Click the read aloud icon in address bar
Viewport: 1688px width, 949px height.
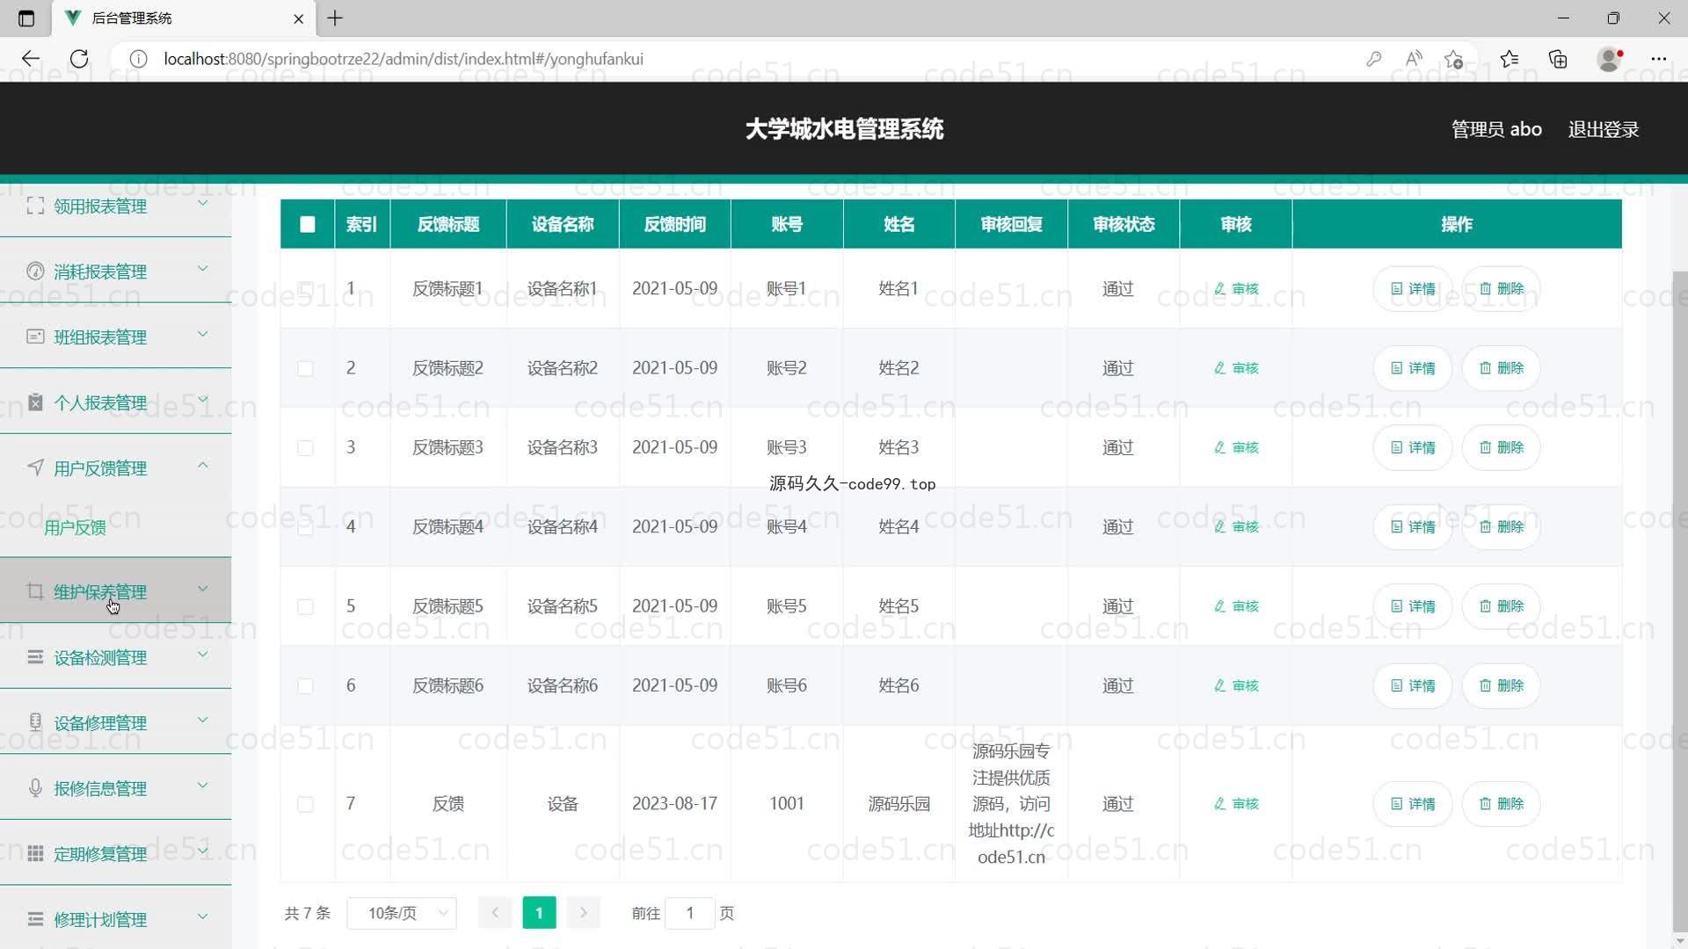pos(1414,59)
